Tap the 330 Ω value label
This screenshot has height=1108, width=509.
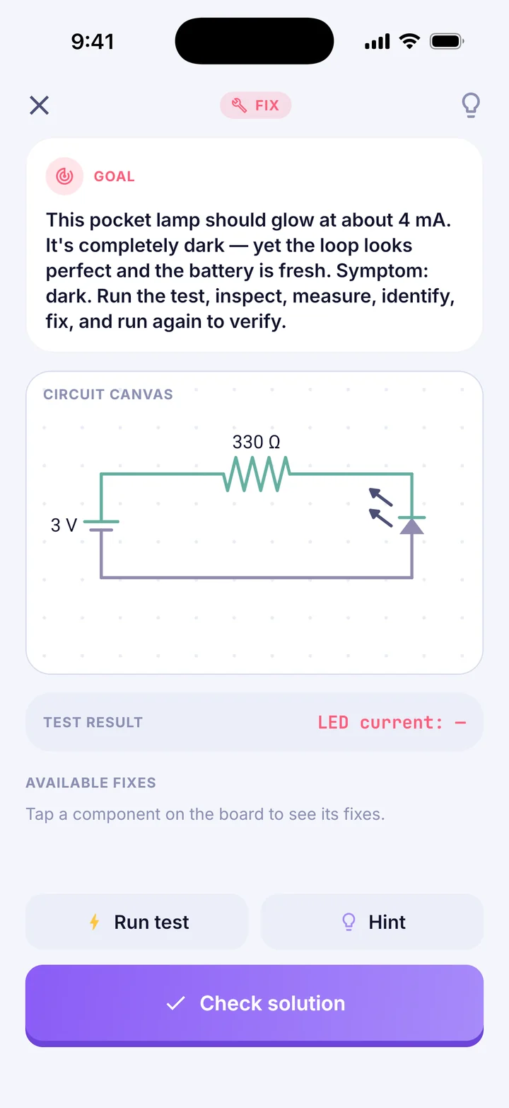coord(256,442)
